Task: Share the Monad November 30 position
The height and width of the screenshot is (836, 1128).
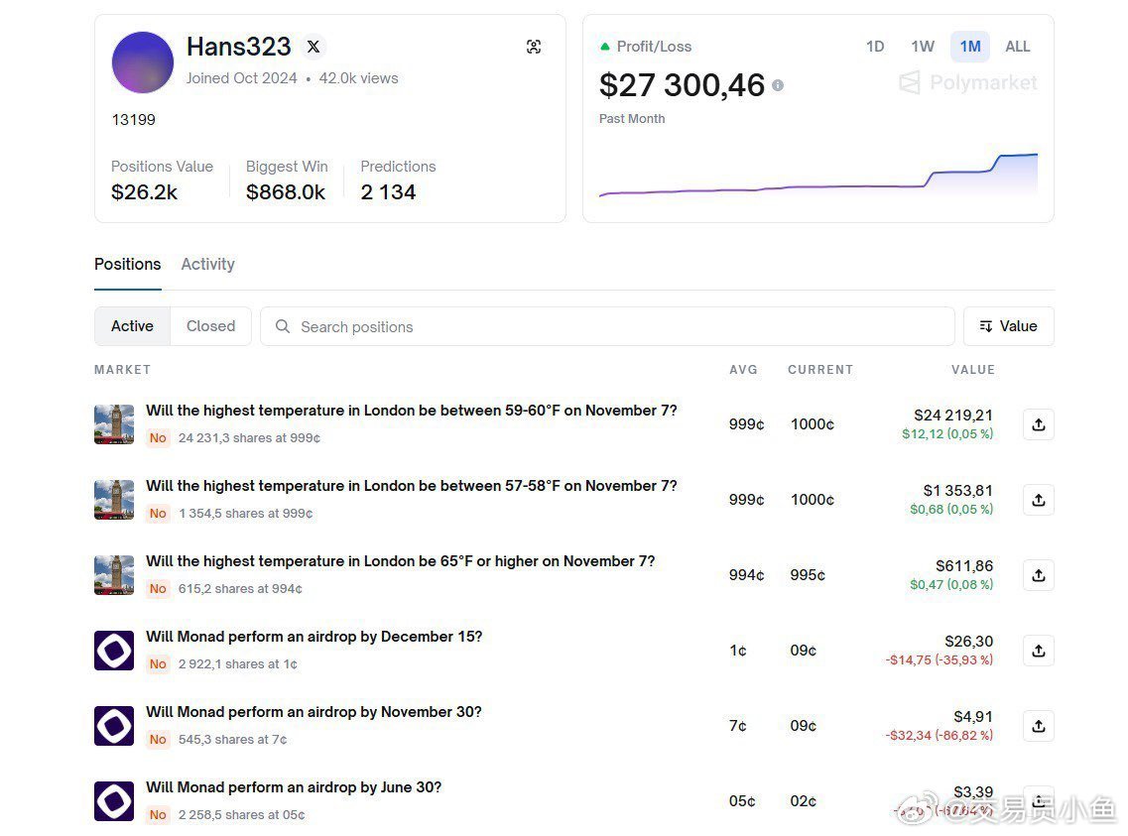Action: coord(1038,727)
